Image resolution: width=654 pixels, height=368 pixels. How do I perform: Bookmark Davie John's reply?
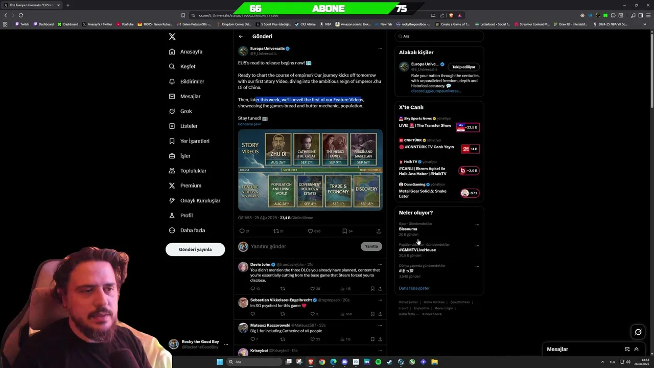372,289
